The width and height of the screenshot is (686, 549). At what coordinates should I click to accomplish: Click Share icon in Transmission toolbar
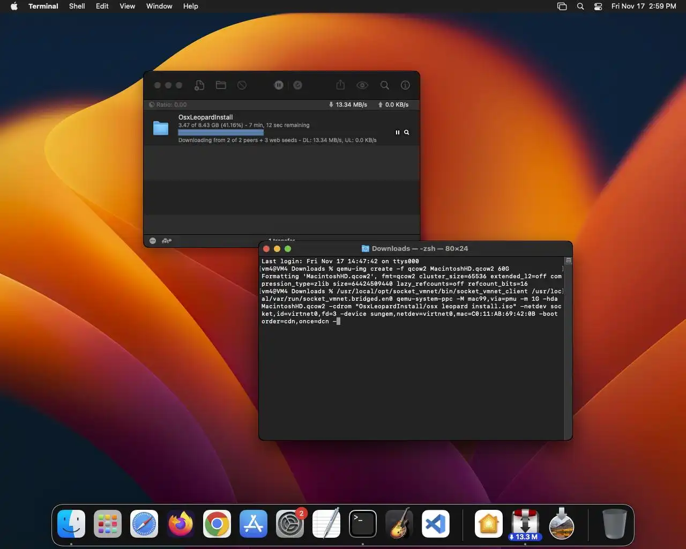click(340, 85)
